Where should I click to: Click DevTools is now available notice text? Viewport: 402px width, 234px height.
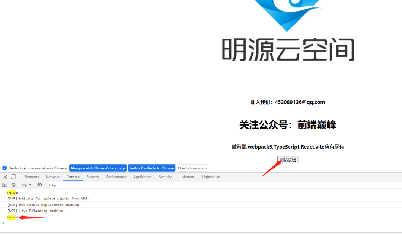point(38,168)
